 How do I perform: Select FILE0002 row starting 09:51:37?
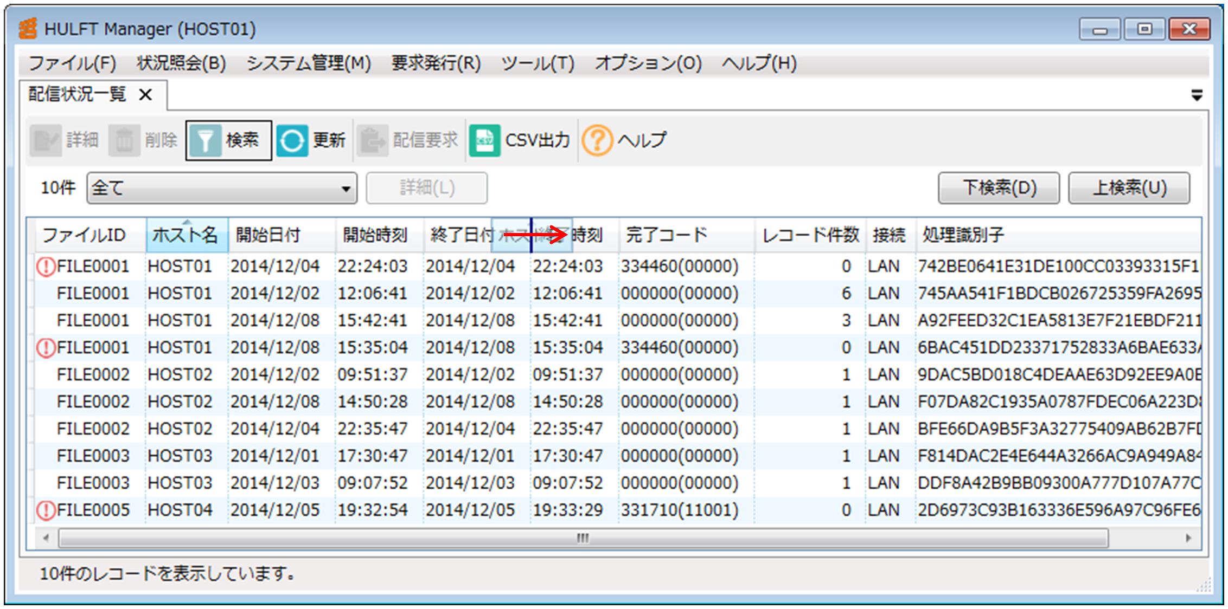click(x=618, y=375)
